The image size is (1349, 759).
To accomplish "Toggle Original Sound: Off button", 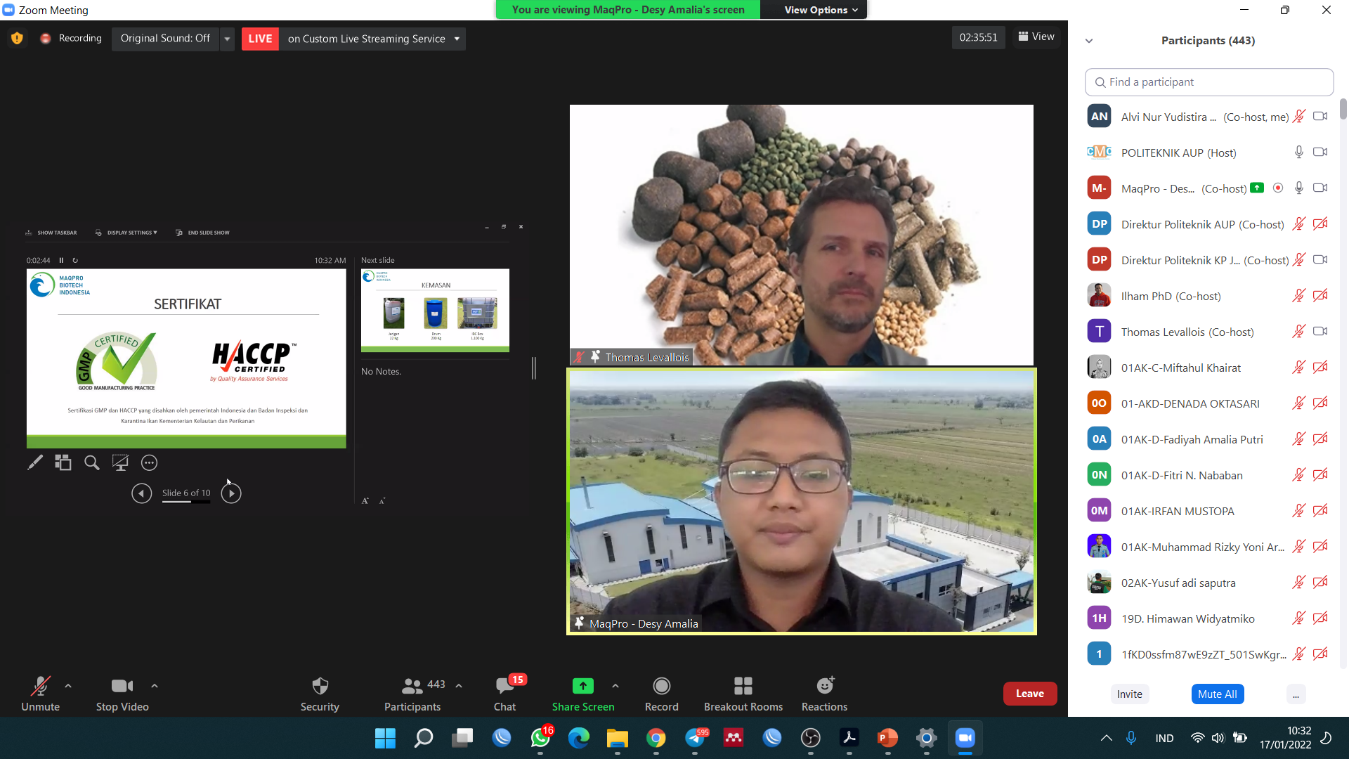I will 165,38.
